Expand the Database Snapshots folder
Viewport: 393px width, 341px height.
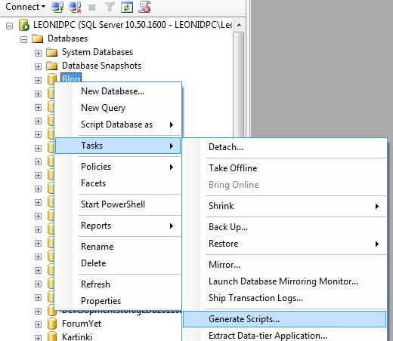pos(38,66)
